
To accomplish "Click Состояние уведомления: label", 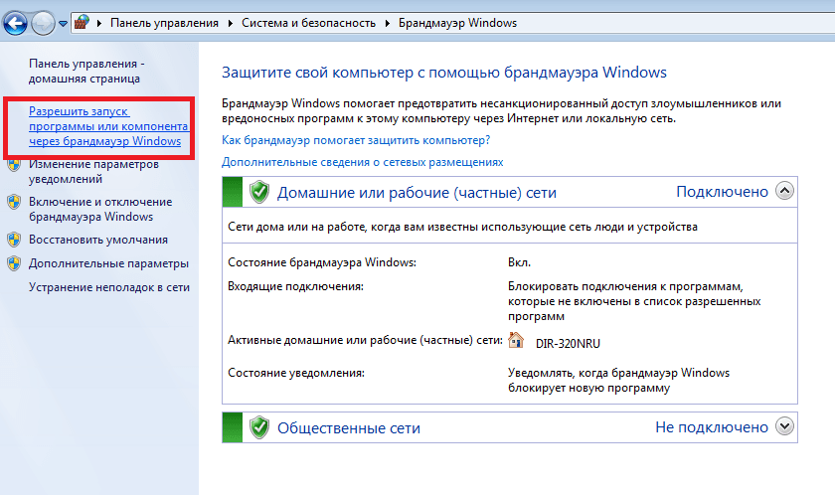I will 296,373.
